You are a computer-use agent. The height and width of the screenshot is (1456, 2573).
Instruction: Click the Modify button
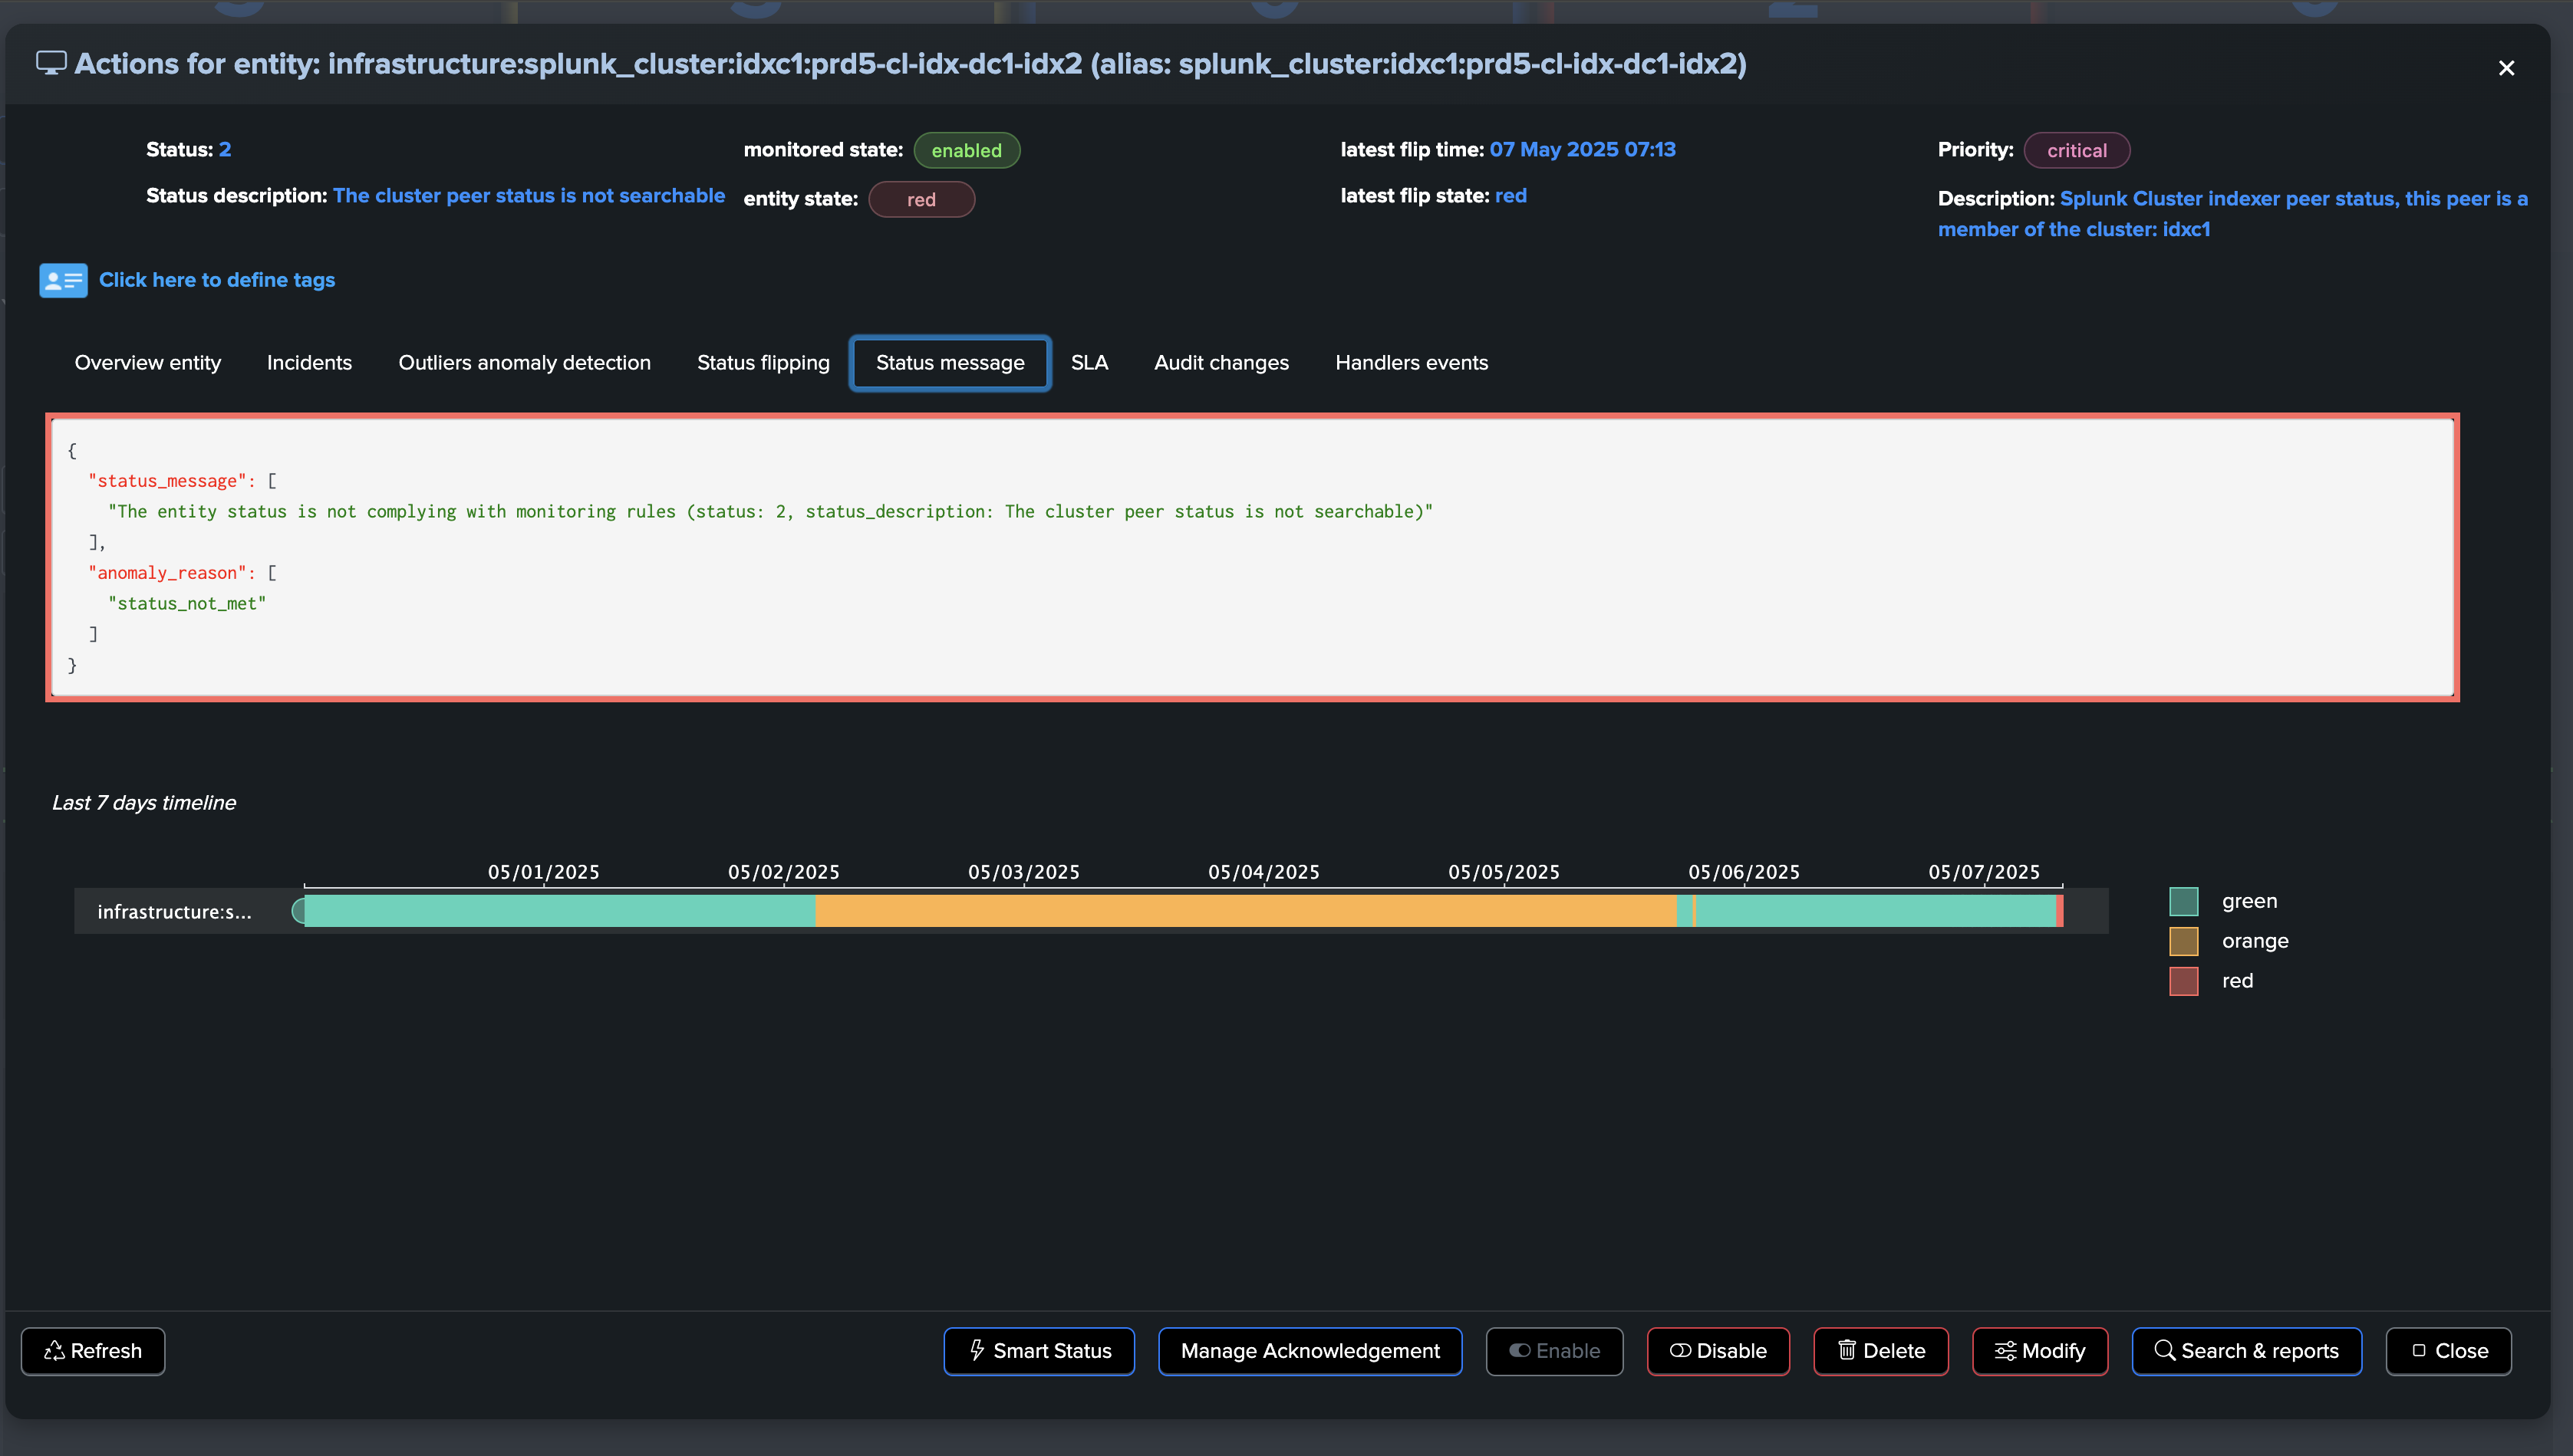tap(2040, 1351)
